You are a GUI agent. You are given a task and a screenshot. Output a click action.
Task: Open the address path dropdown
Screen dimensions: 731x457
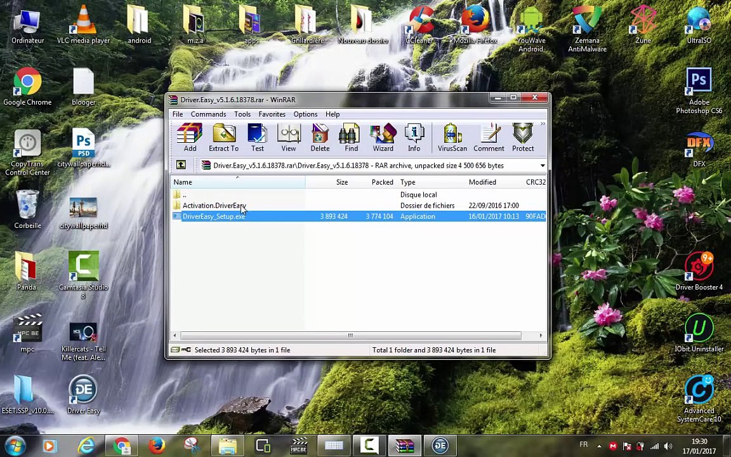[x=542, y=166]
